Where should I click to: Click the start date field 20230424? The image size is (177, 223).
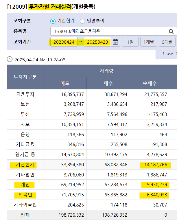click(64, 42)
